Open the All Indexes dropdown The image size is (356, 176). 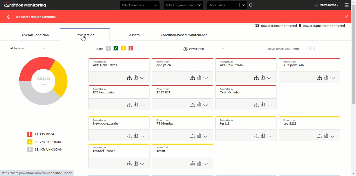click(x=28, y=48)
